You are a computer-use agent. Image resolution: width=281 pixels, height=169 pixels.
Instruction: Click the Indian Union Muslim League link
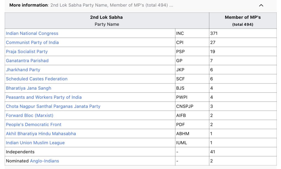click(35, 143)
